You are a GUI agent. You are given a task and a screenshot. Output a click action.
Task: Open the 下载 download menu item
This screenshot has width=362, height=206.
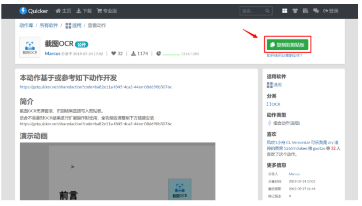pyautogui.click(x=84, y=11)
